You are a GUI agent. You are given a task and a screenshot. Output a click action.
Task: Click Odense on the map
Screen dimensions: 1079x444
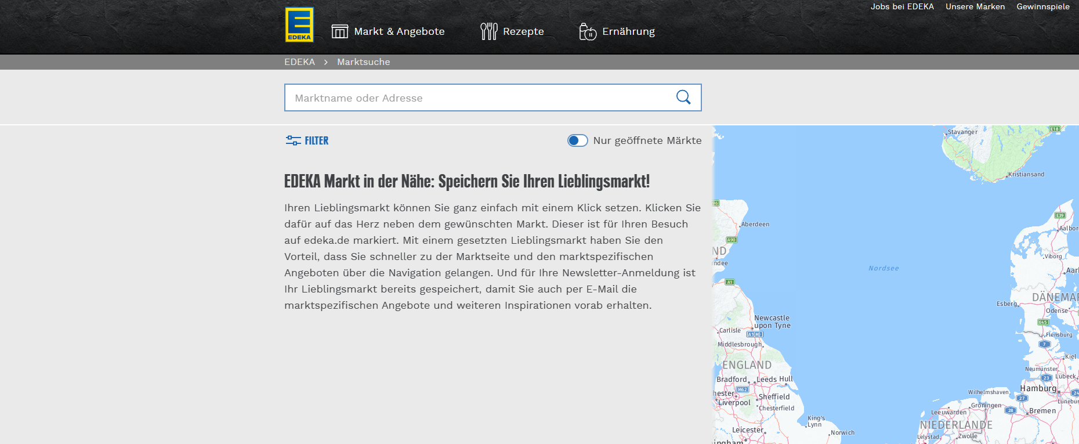point(1057,311)
